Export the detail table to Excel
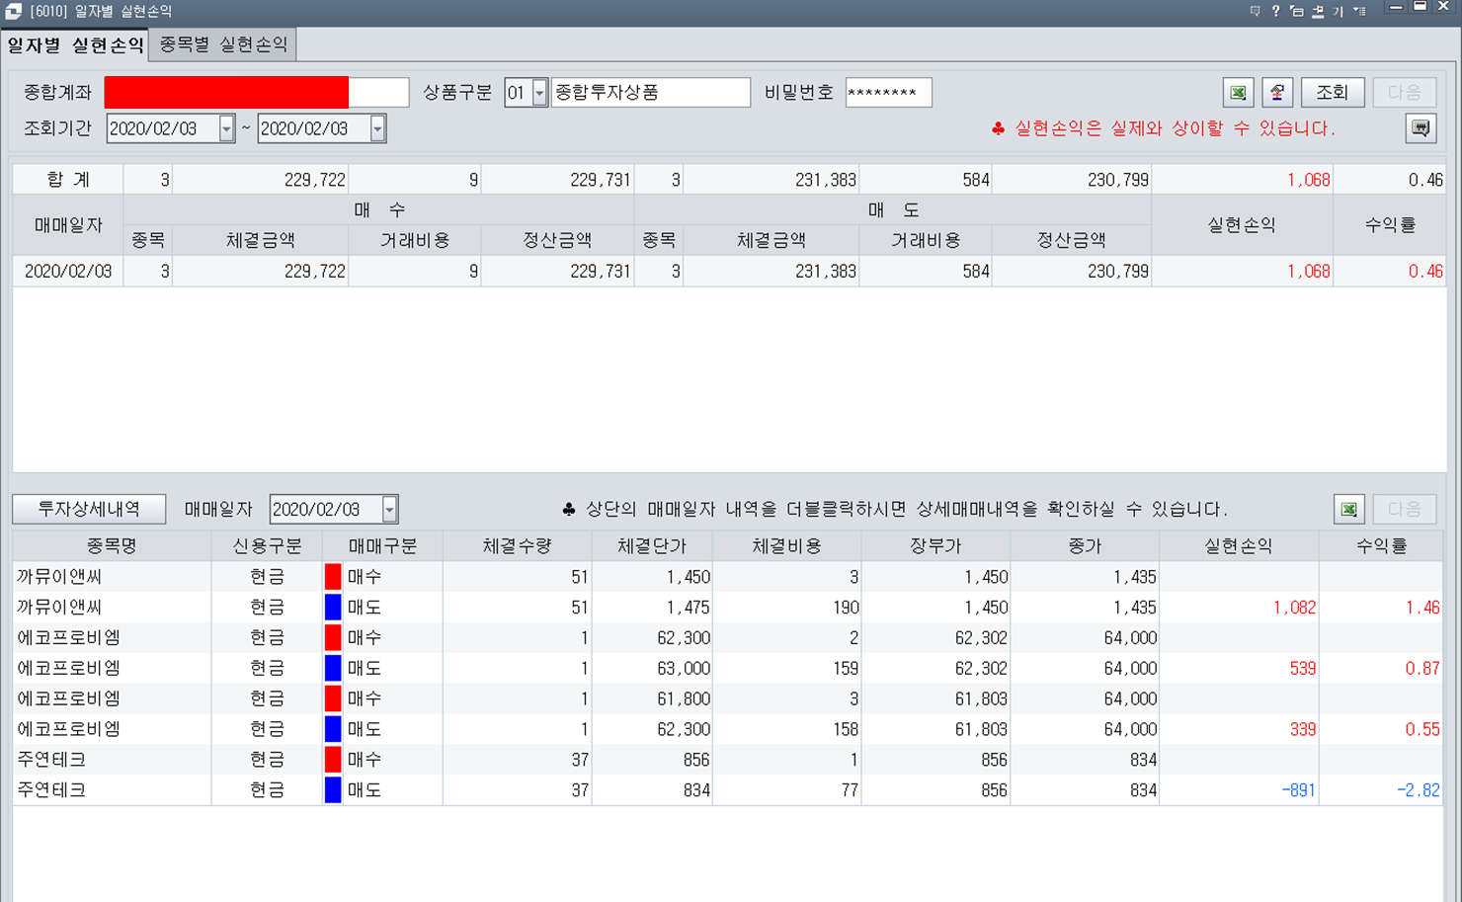Screen dimensions: 1462x902 pyautogui.click(x=1348, y=510)
